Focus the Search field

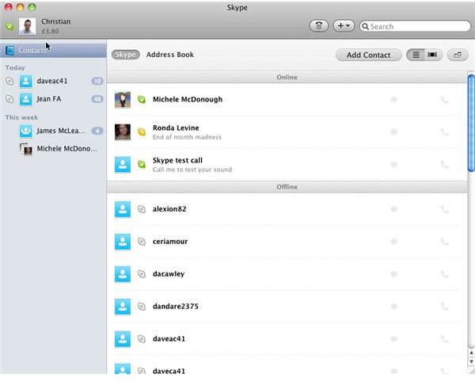click(x=415, y=26)
